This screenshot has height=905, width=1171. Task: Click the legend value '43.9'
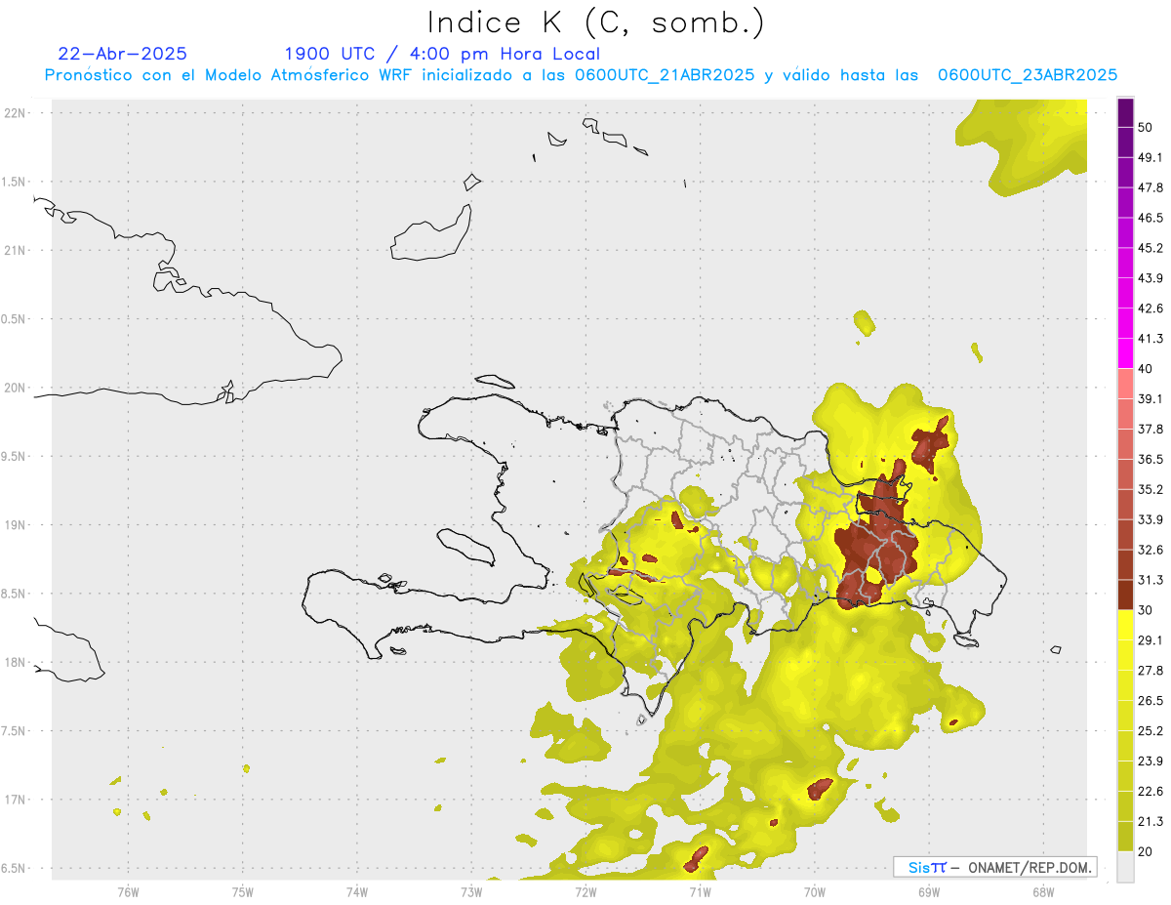click(1151, 278)
